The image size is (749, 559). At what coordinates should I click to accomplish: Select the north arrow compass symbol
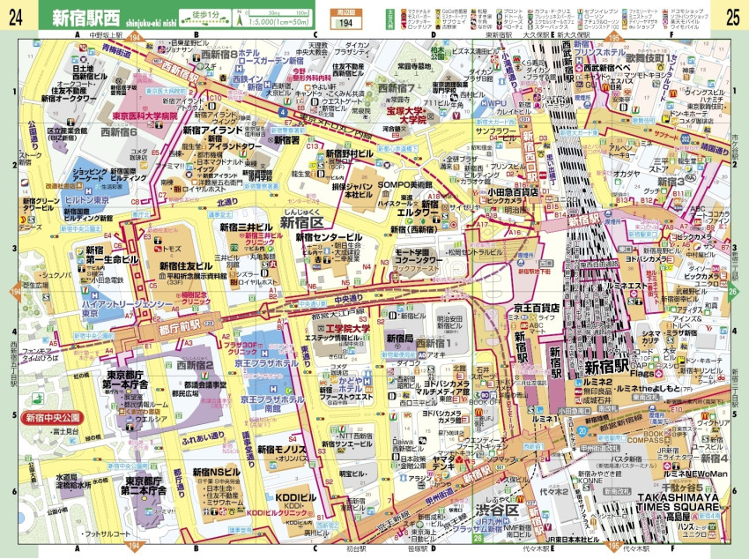[240, 19]
